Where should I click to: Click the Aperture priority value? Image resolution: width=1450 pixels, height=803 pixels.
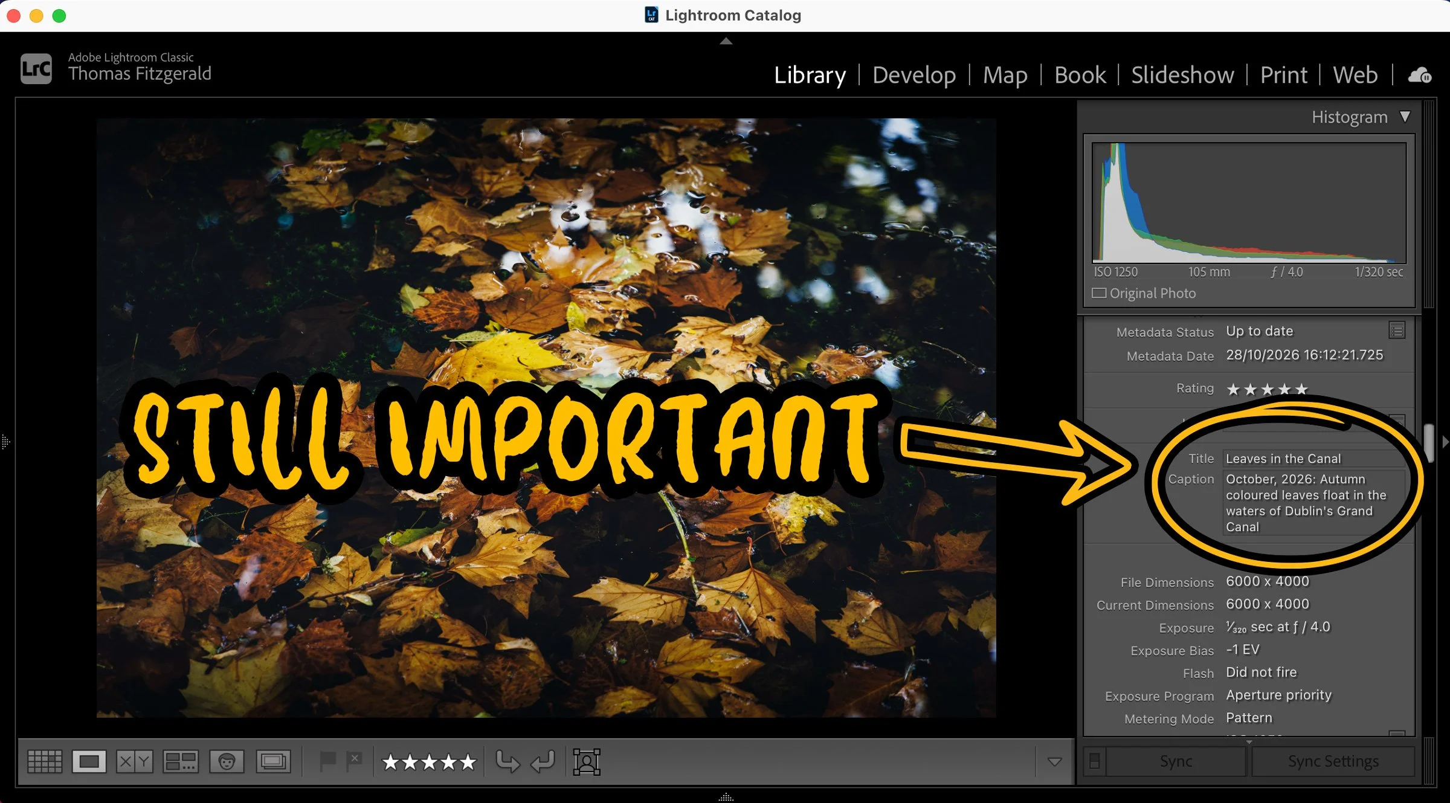tap(1278, 695)
